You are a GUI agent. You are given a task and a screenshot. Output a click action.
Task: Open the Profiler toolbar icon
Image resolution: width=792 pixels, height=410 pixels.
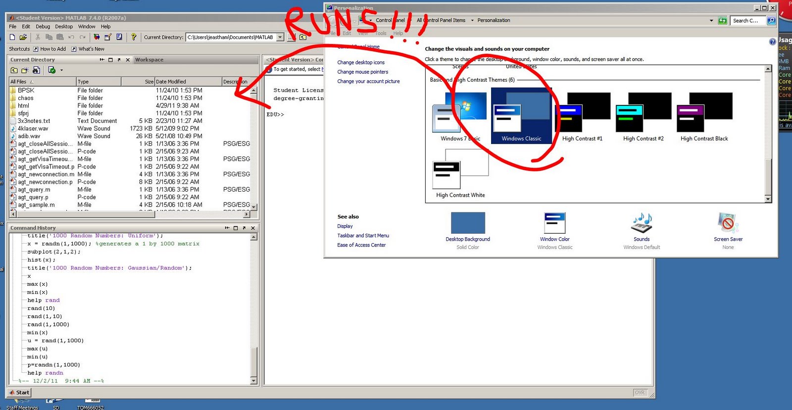click(119, 37)
